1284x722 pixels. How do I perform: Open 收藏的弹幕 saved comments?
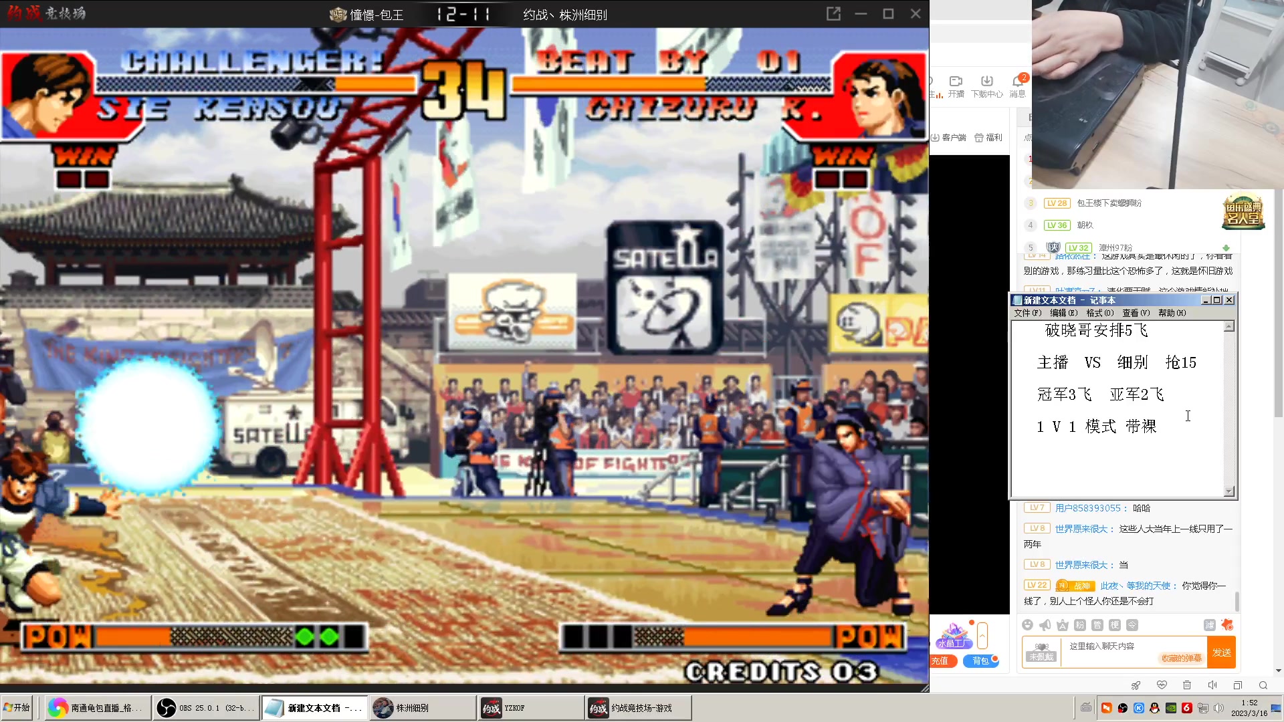1182,658
